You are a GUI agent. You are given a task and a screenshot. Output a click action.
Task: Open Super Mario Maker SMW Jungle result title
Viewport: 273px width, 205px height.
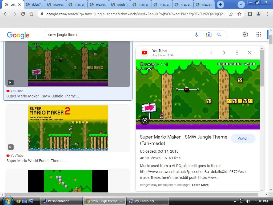coord(43,96)
